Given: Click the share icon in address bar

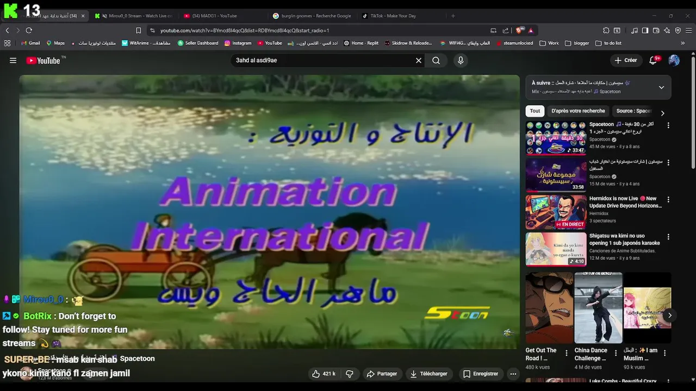Looking at the screenshot, I should click(x=506, y=30).
